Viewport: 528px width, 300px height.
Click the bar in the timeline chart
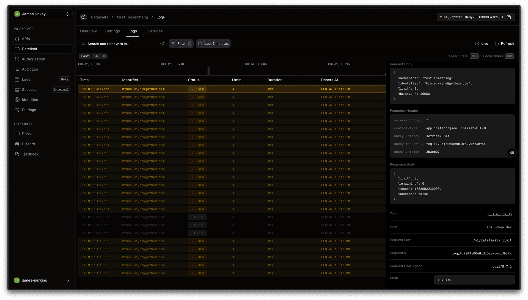[x=208, y=71]
